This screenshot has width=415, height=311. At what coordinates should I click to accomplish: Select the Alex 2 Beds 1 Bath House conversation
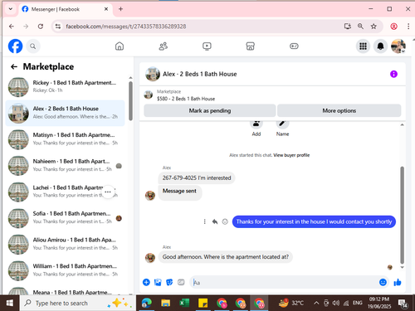click(65, 113)
